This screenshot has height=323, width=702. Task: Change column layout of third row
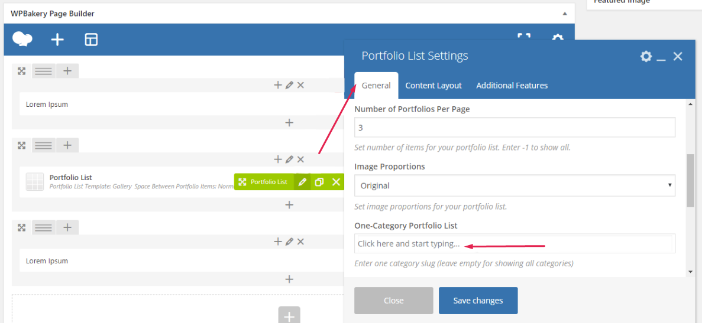pyautogui.click(x=43, y=227)
